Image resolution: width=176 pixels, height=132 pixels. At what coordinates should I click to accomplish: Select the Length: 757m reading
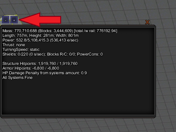point(15,36)
